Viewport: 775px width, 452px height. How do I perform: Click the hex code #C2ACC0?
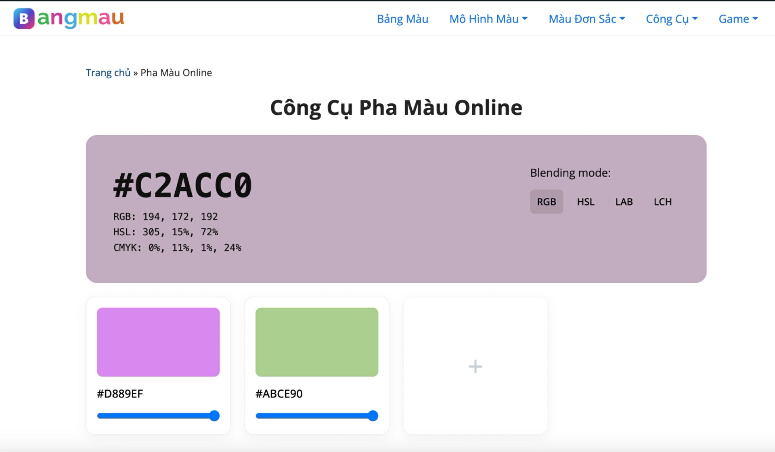click(x=182, y=185)
